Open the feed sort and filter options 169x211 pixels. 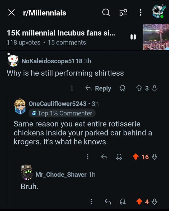click(123, 12)
